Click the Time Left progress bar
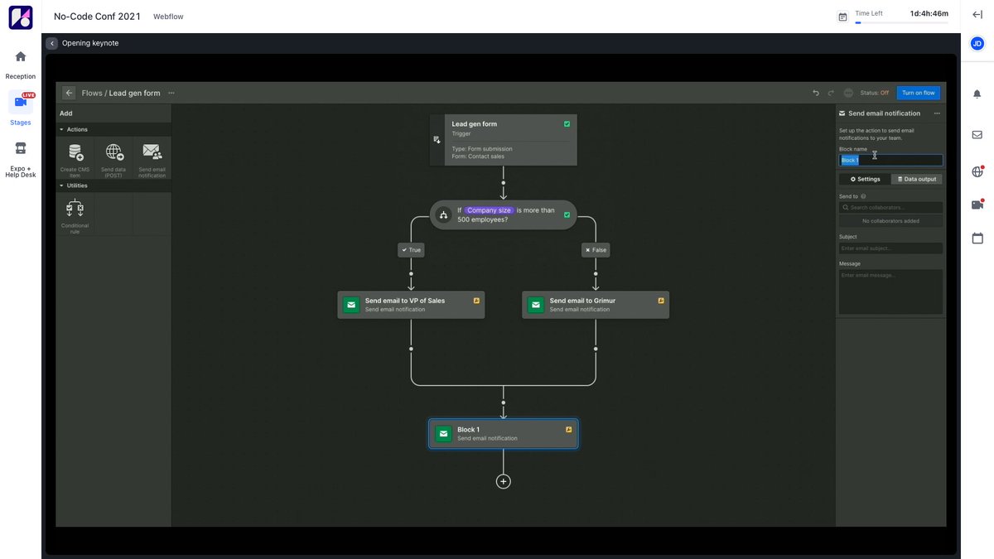Image resolution: width=994 pixels, height=559 pixels. tap(901, 23)
